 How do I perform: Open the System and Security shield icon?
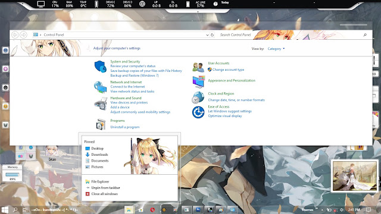pos(101,67)
